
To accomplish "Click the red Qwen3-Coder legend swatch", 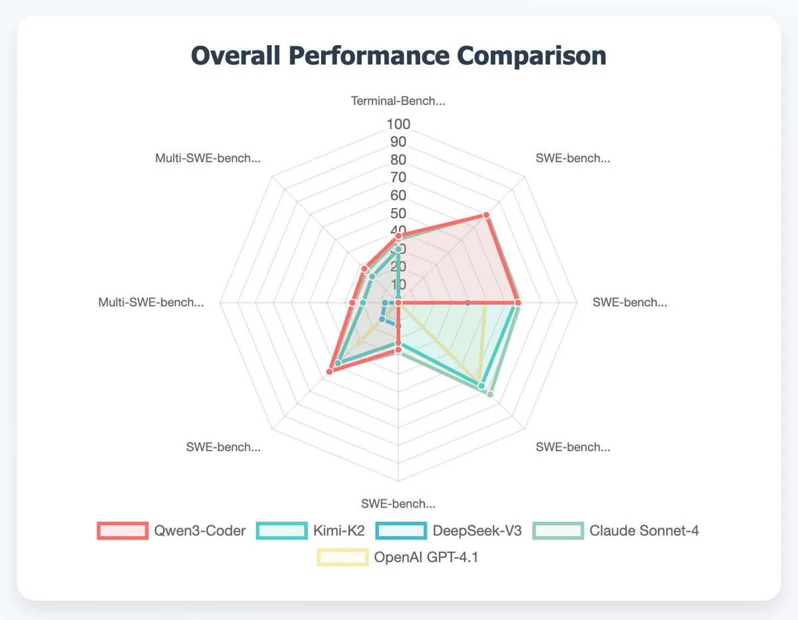I will tap(122, 530).
